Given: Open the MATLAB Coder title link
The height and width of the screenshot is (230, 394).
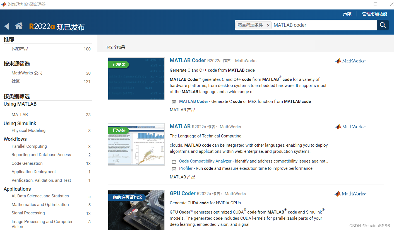Looking at the screenshot, I should [x=188, y=60].
